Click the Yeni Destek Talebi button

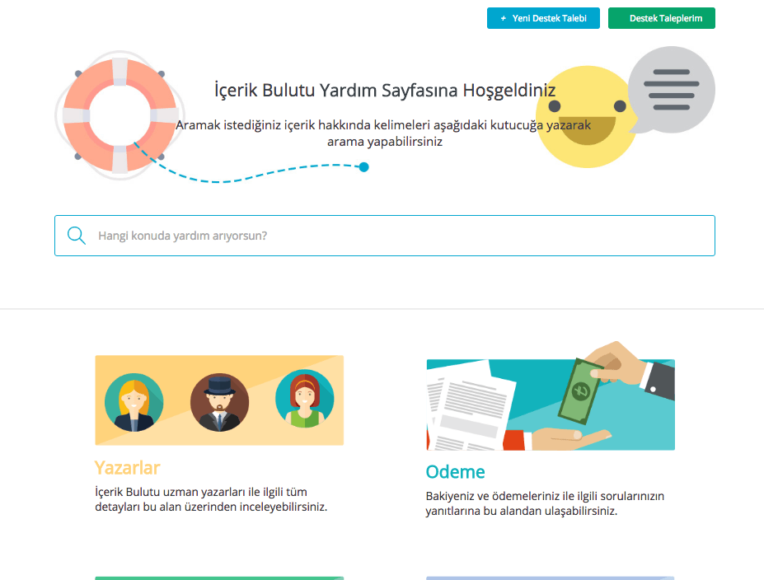point(541,18)
